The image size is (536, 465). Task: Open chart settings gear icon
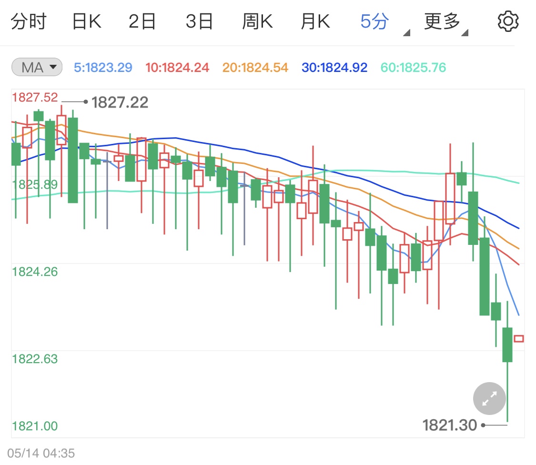pyautogui.click(x=508, y=21)
